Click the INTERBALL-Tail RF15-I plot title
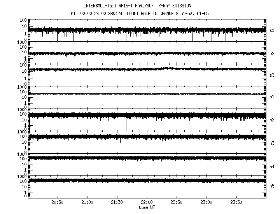The width and height of the screenshot is (280, 214). click(137, 6)
